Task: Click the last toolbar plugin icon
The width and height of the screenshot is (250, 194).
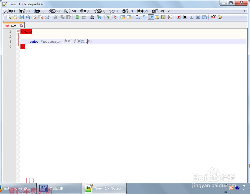Action: [x=220, y=17]
